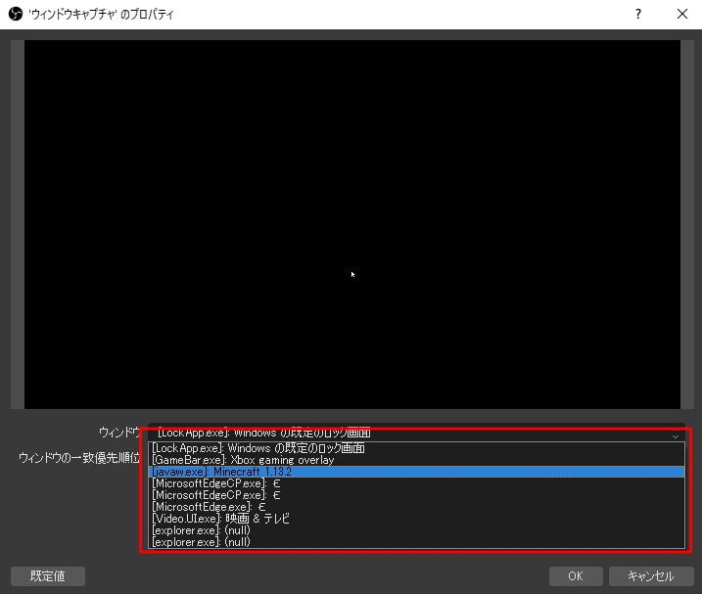The height and width of the screenshot is (594, 702).
Task: Click the help question mark button
Action: click(638, 15)
